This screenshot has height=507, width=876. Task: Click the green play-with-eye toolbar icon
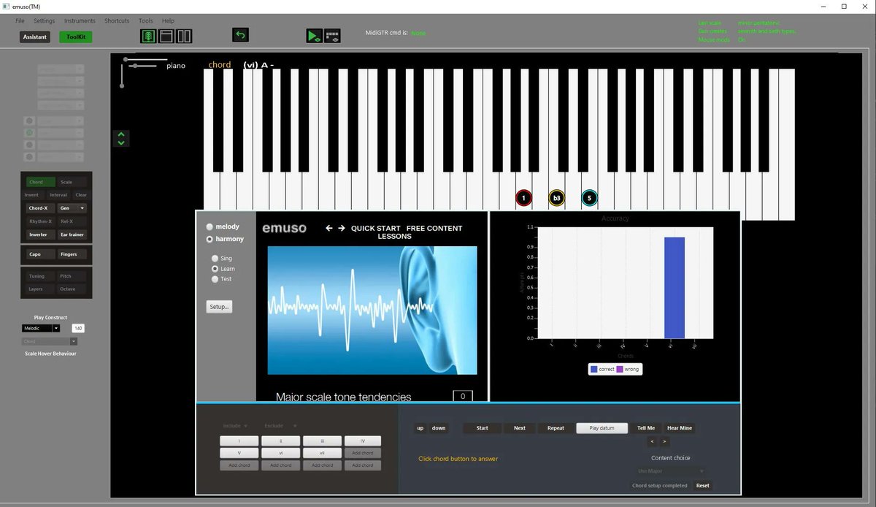point(314,36)
